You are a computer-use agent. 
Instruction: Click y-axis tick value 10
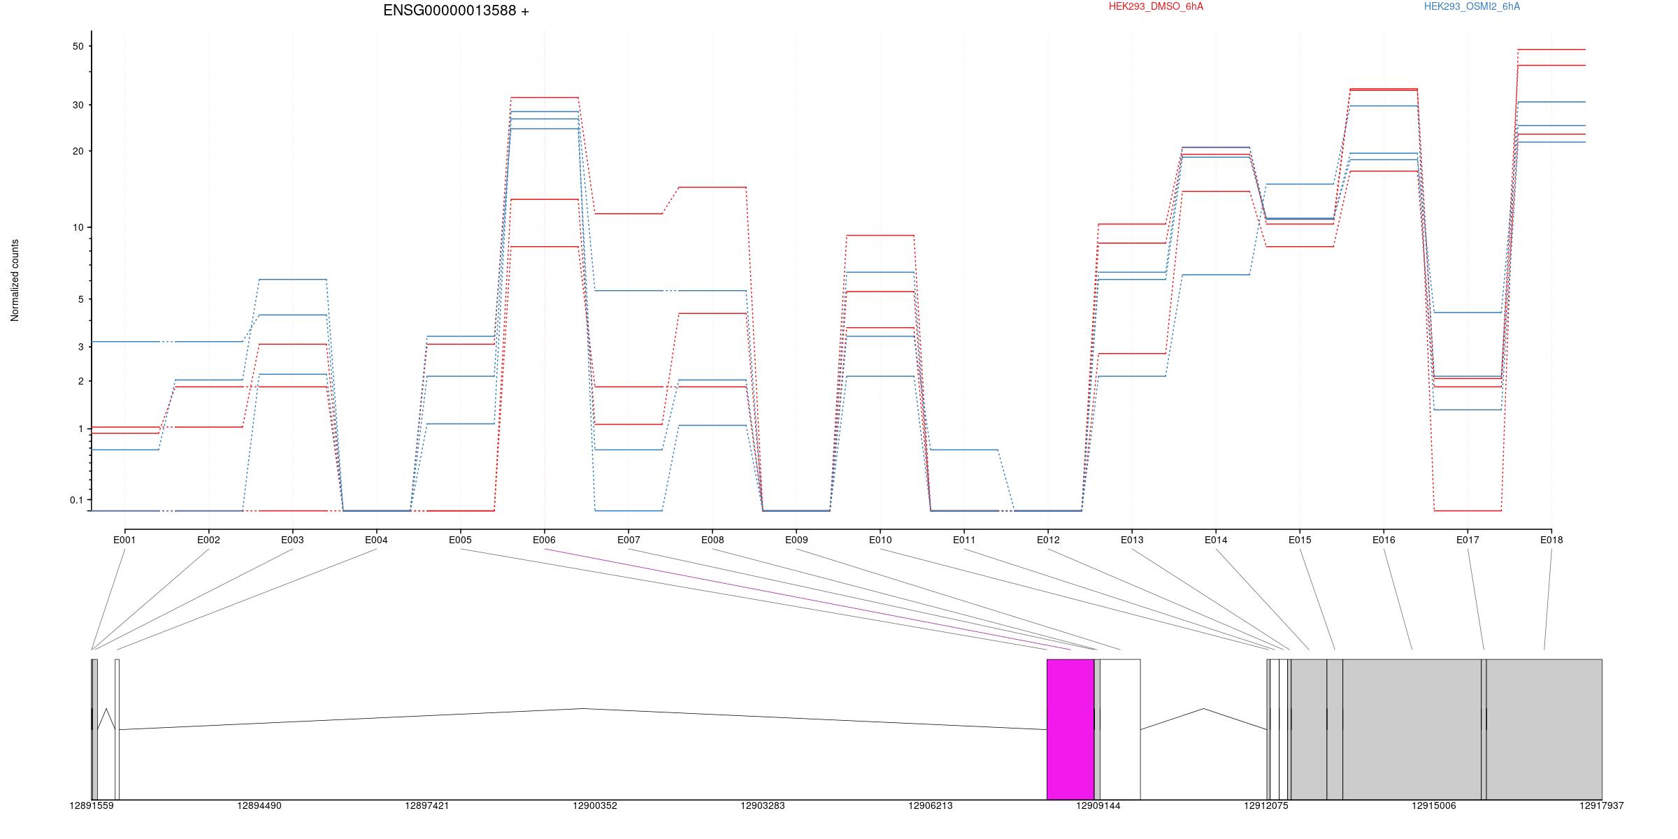click(78, 227)
